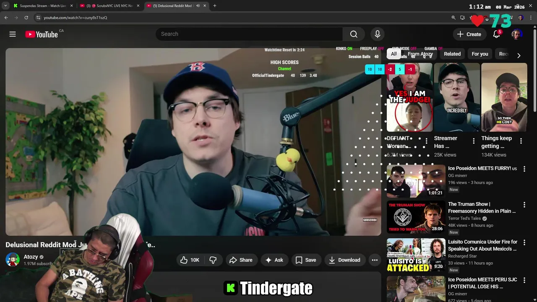Select the For you filter chip
Screen dimensions: 537x302
point(480,54)
